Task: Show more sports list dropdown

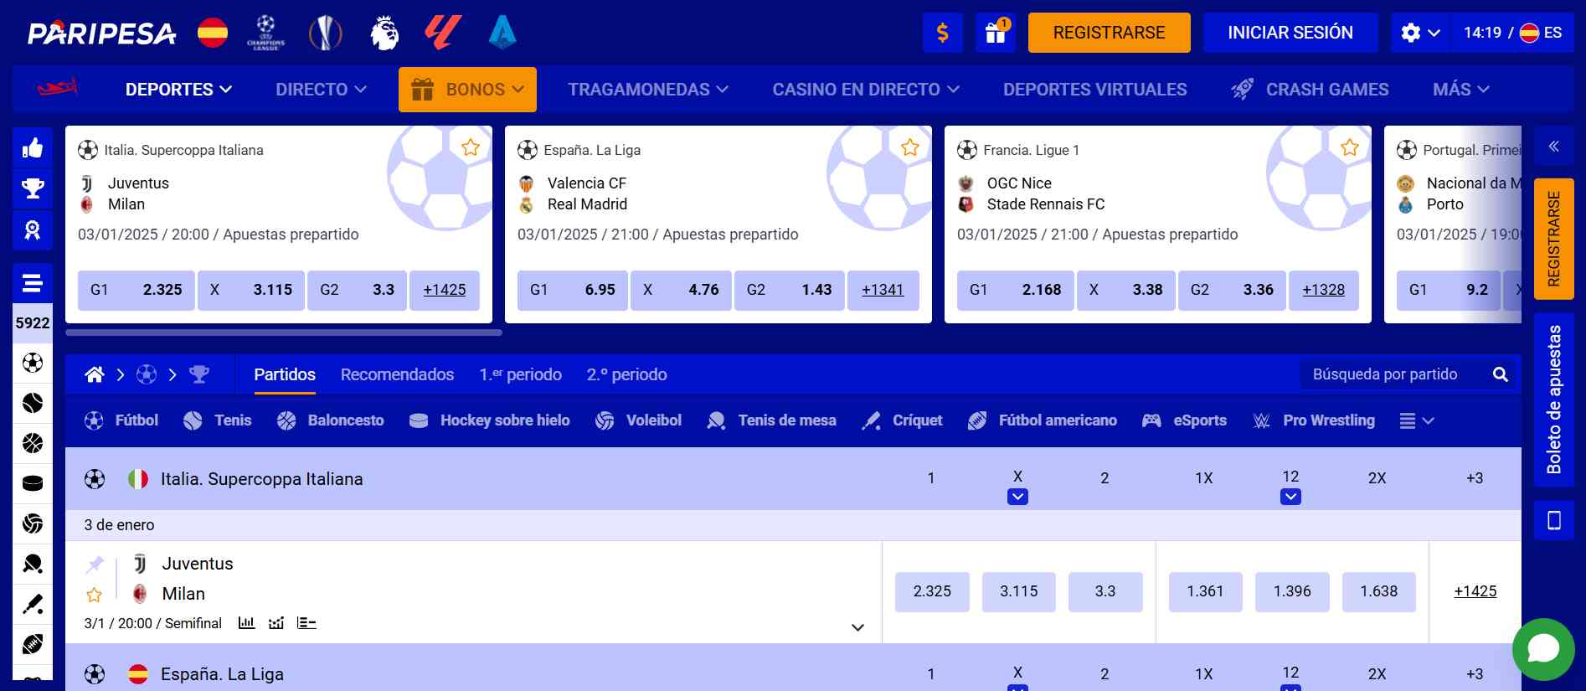Action: click(x=1417, y=420)
